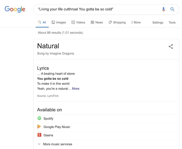Switch to the Images tab
This screenshot has height=149, width=182.
[x=59, y=22]
